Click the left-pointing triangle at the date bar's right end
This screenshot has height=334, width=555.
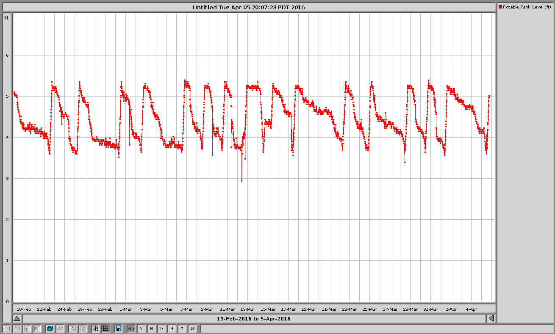[491, 318]
